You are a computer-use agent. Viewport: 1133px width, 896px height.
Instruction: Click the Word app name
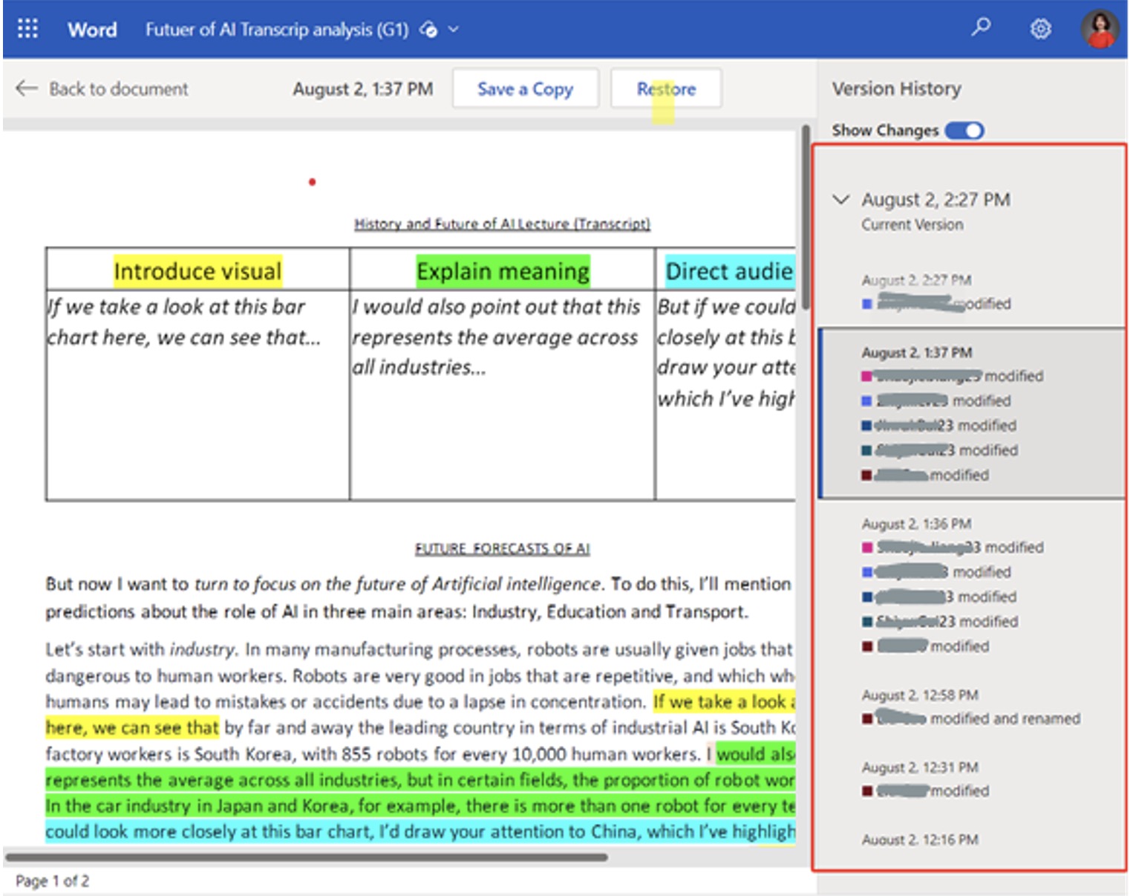coord(92,30)
